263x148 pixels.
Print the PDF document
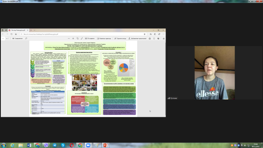[x=150, y=38]
